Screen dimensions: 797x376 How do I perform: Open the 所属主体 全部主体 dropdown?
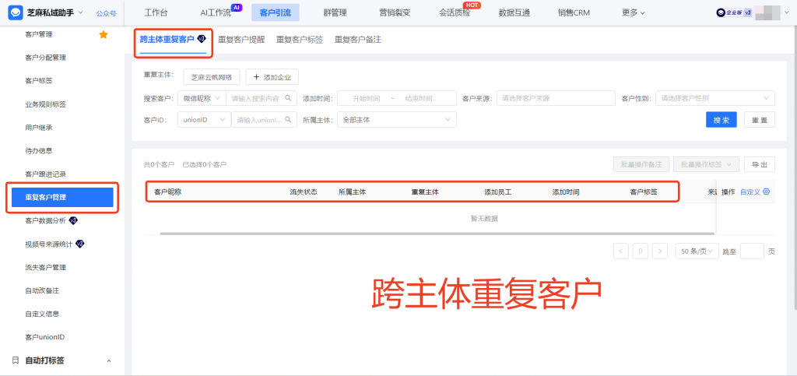click(x=396, y=119)
